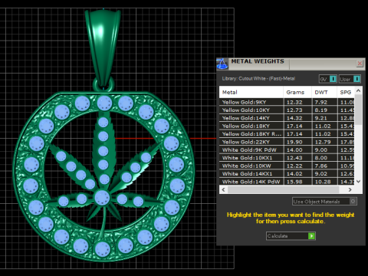Image resolution: width=368 pixels, height=276 pixels.
Task: Click grams value 12.32
Action: coord(294,102)
